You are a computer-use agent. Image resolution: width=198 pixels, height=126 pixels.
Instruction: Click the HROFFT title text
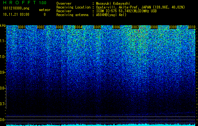click(x=20, y=3)
